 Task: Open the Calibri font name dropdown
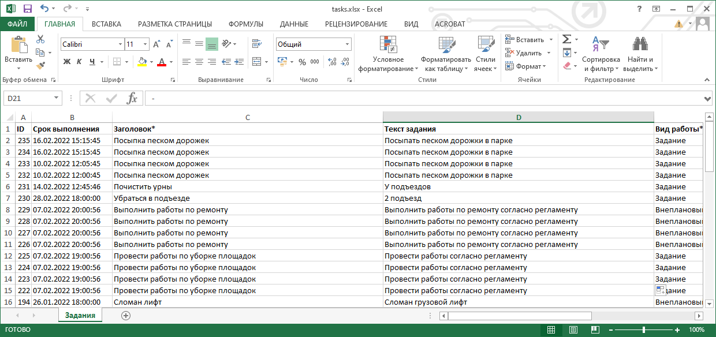[x=120, y=44]
